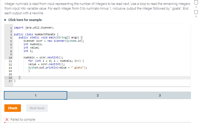Click the red X failed-to-compile icon
200x123 pixels.
(x=7, y=120)
